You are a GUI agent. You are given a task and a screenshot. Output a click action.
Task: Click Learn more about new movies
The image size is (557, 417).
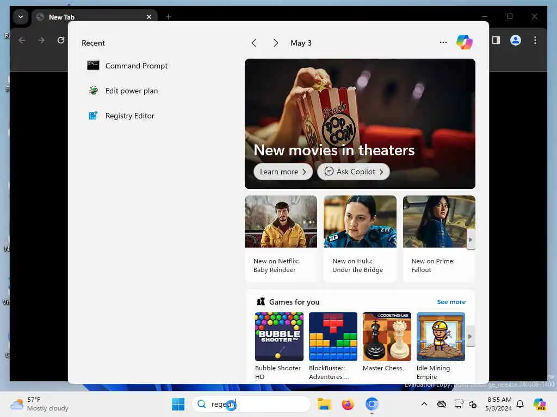point(283,172)
